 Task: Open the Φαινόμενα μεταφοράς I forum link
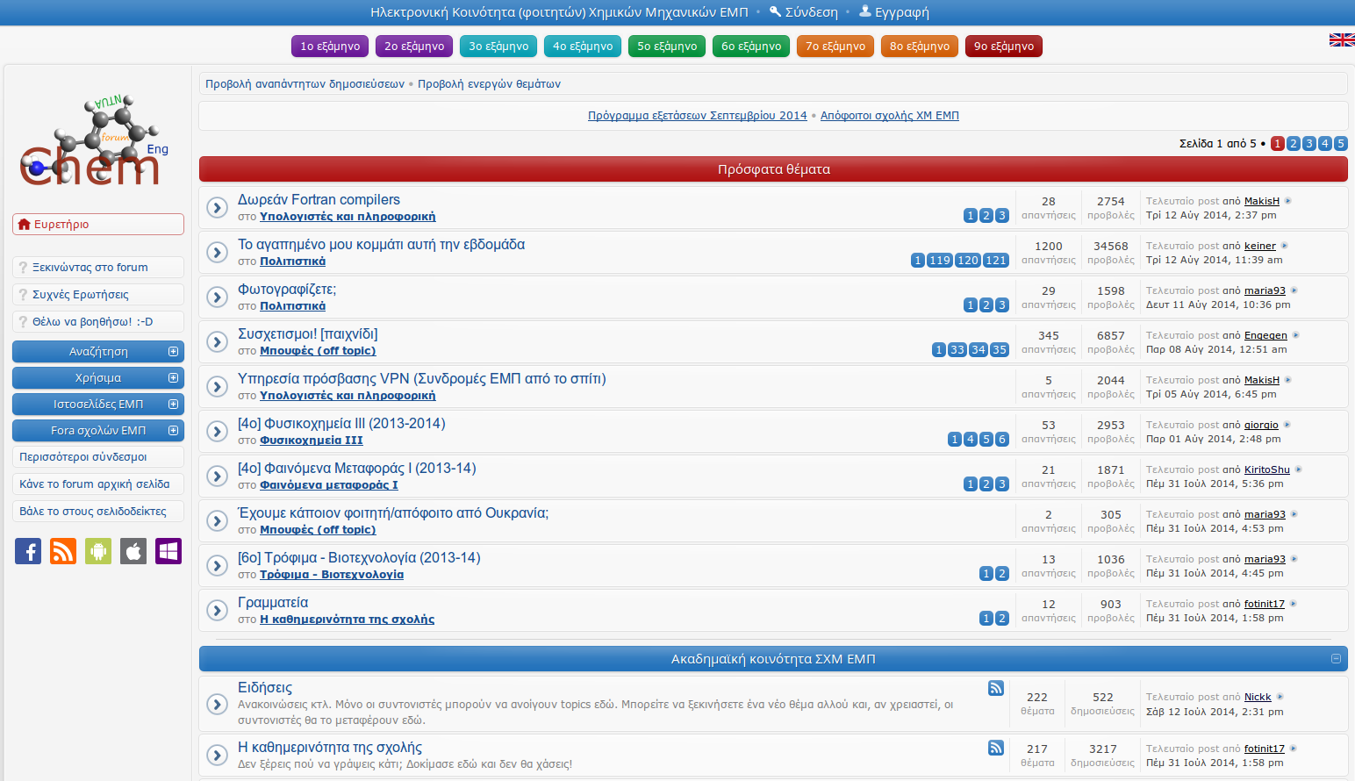329,484
